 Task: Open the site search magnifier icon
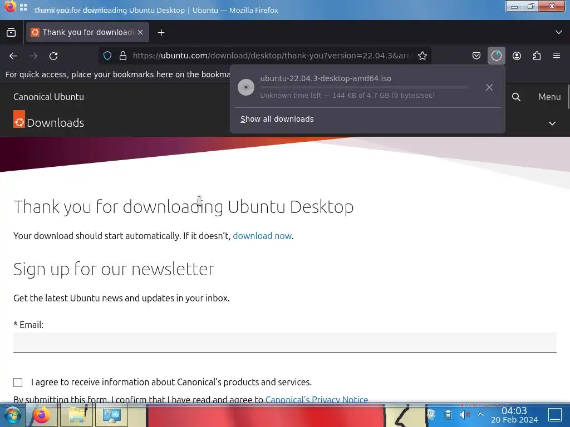click(x=516, y=97)
